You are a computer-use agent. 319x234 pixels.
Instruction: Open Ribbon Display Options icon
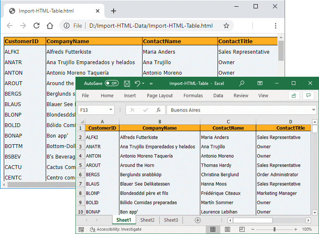pos(260,83)
